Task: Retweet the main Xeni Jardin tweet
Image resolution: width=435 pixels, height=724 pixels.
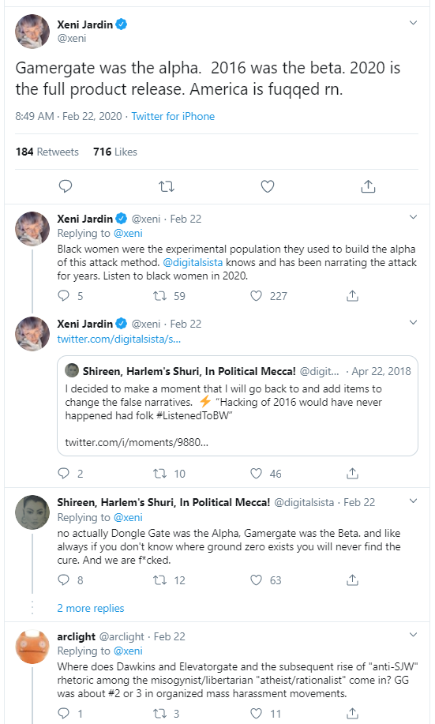Action: tap(167, 186)
